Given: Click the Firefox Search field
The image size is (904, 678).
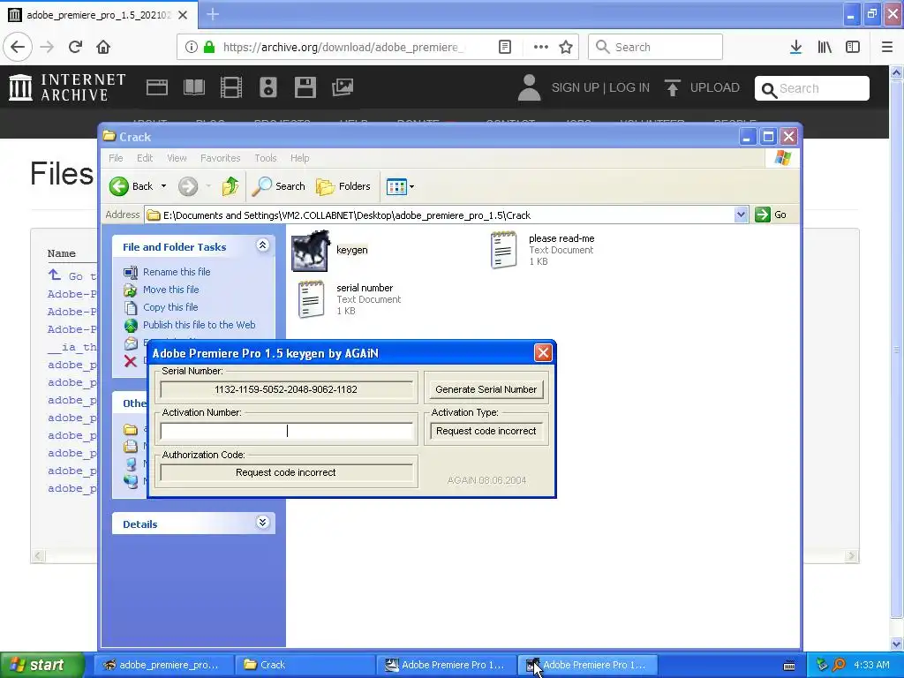Looking at the screenshot, I should 655,47.
